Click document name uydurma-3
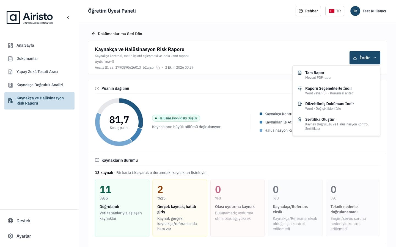Viewport: 396px width, 247px height. (104, 61)
